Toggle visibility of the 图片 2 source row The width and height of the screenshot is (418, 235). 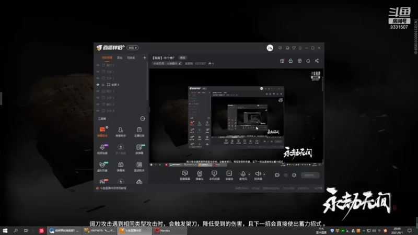(98, 91)
